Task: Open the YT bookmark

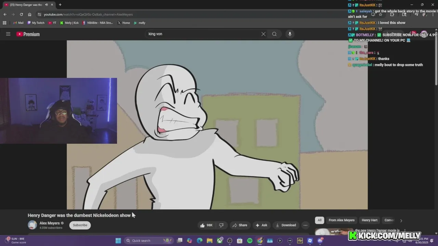Action: [52, 23]
